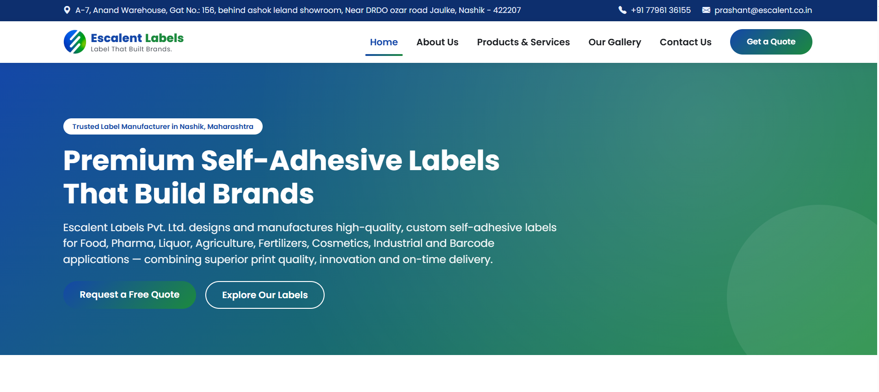Open Our Gallery page
Image resolution: width=879 pixels, height=392 pixels.
[615, 42]
